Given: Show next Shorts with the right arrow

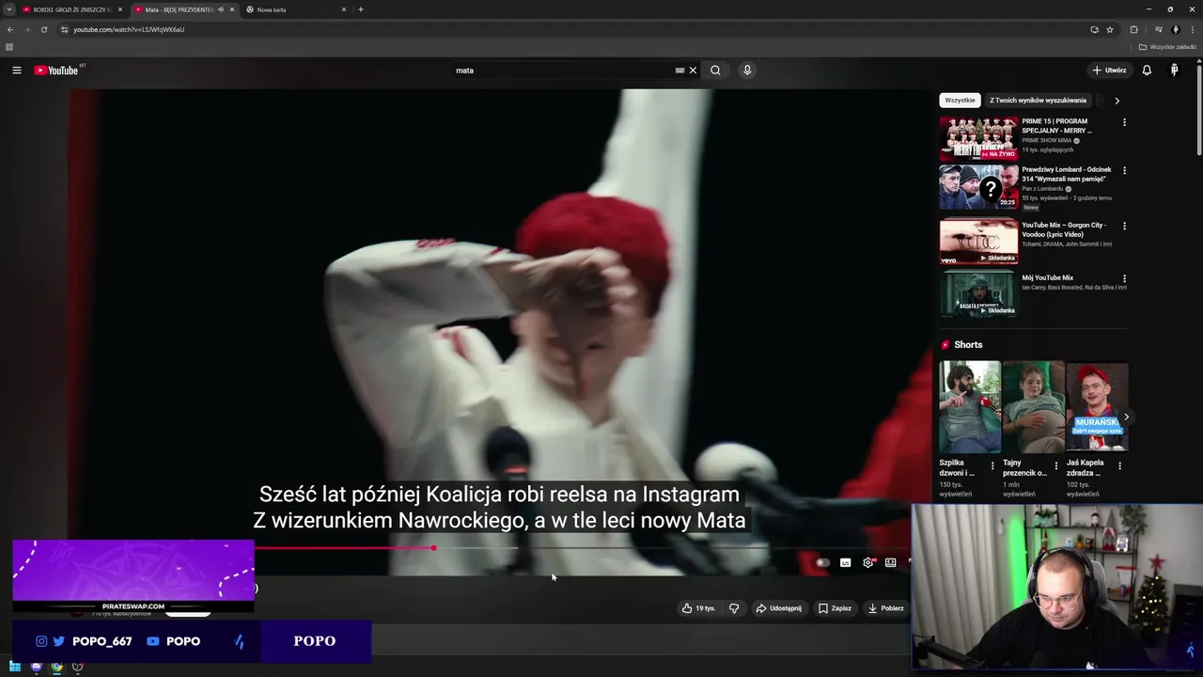Looking at the screenshot, I should (x=1126, y=417).
